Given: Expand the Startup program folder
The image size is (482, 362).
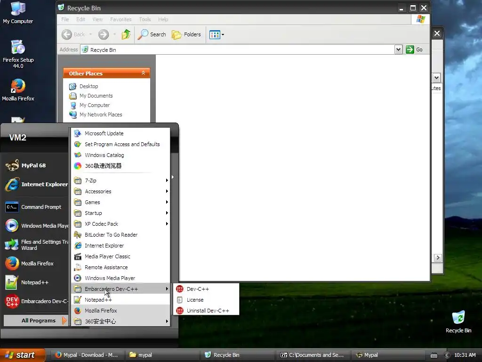Looking at the screenshot, I should 120,213.
